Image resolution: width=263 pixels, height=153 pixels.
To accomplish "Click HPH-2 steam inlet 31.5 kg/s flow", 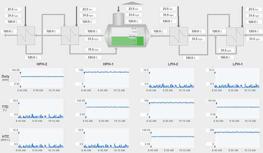I will click(x=13, y=16).
